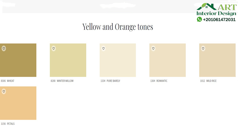Viewport: 238px width, 134px height.
Task: Pick the Pure Barely 1334 color swatch
Action: 118,63
